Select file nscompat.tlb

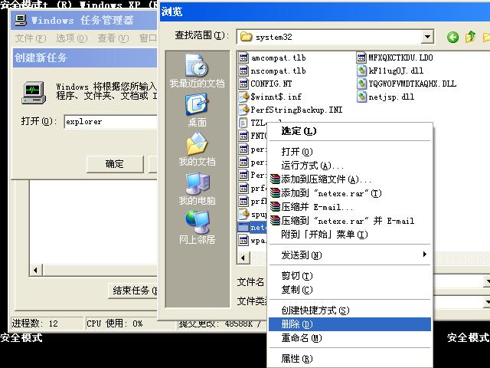(x=272, y=71)
